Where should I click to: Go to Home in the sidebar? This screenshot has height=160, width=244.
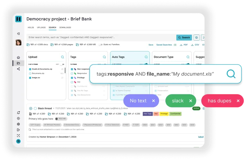coord(18,57)
